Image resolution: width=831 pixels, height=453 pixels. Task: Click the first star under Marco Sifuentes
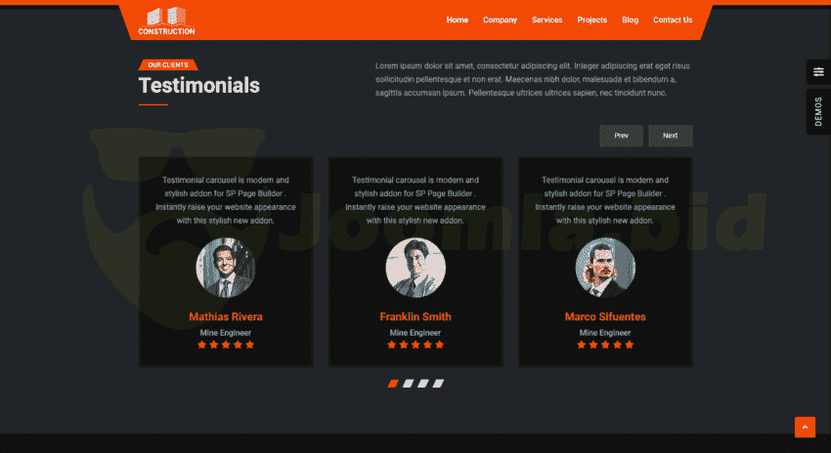[x=582, y=345]
